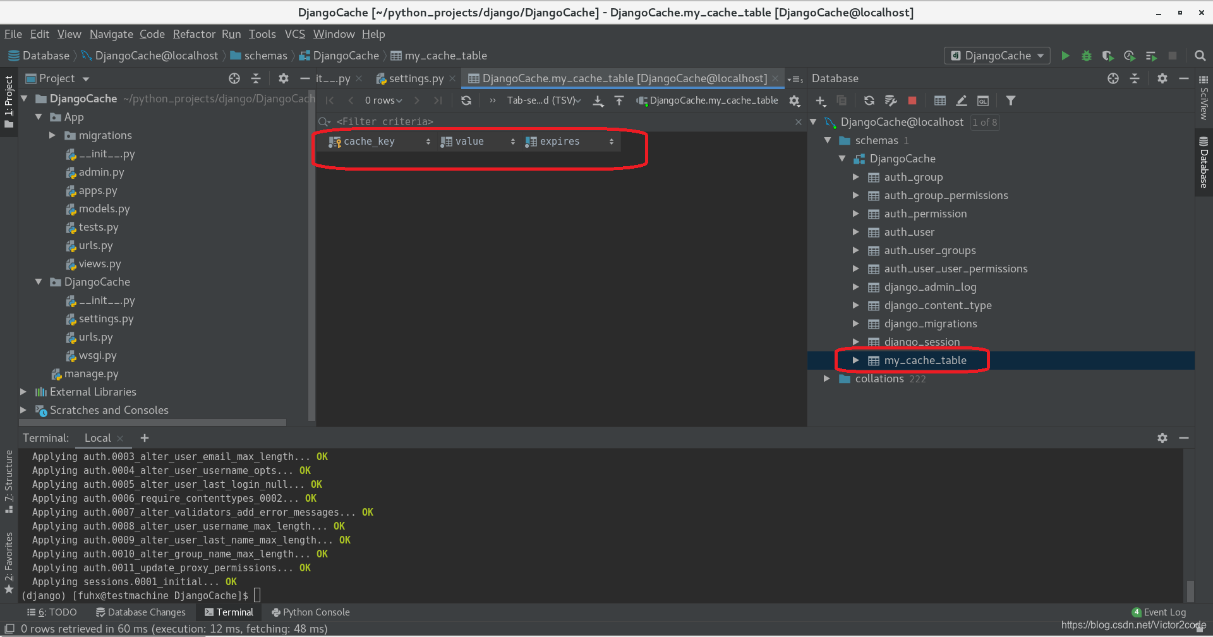Click the disabled Stop button in main toolbar
1213x637 pixels.
click(1173, 56)
